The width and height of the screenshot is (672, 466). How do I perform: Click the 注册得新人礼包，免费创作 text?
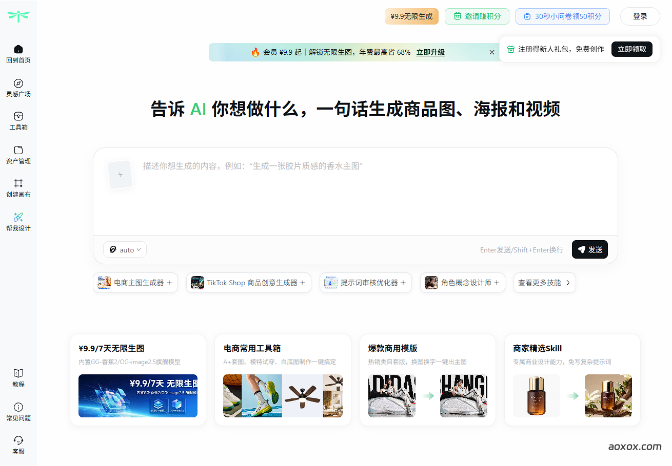tap(561, 49)
